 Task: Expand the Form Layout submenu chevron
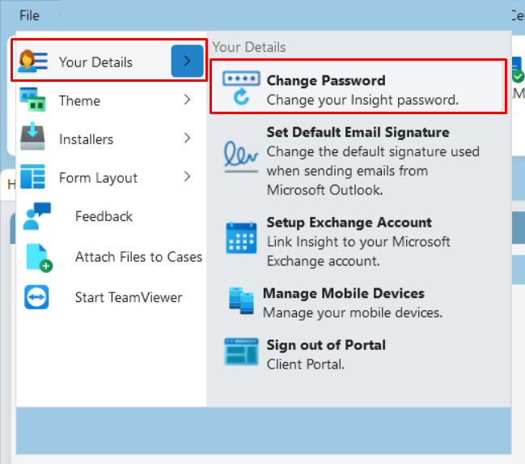tap(187, 177)
